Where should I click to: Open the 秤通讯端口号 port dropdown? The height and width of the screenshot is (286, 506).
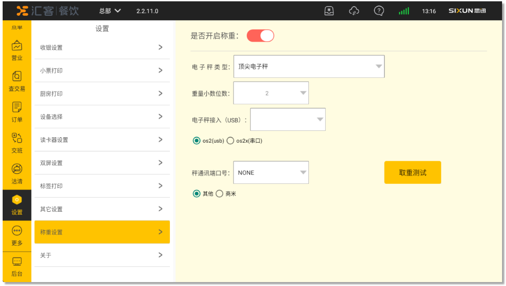coord(271,172)
